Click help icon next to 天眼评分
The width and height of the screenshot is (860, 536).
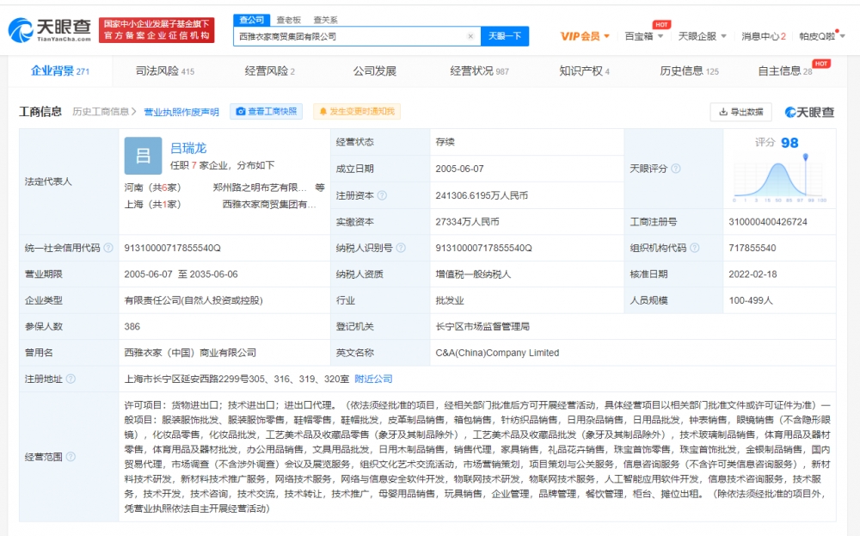click(675, 169)
